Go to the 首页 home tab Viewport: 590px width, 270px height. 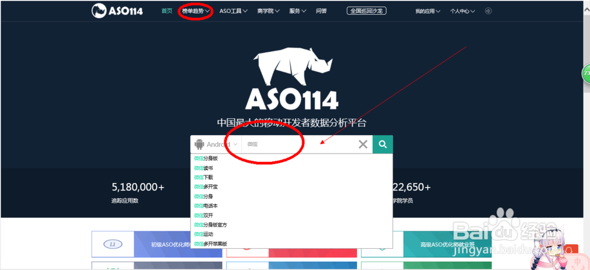pos(167,11)
